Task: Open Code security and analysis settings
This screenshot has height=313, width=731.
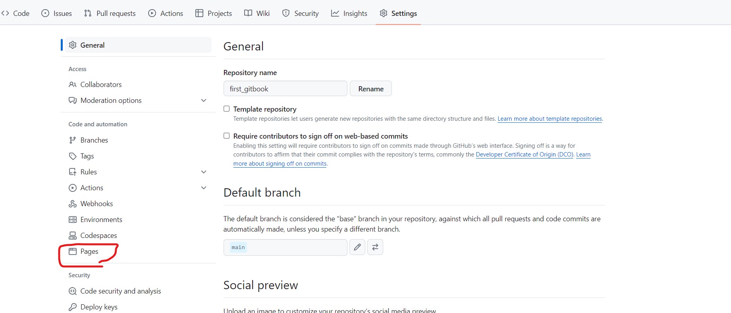Action: click(x=121, y=291)
